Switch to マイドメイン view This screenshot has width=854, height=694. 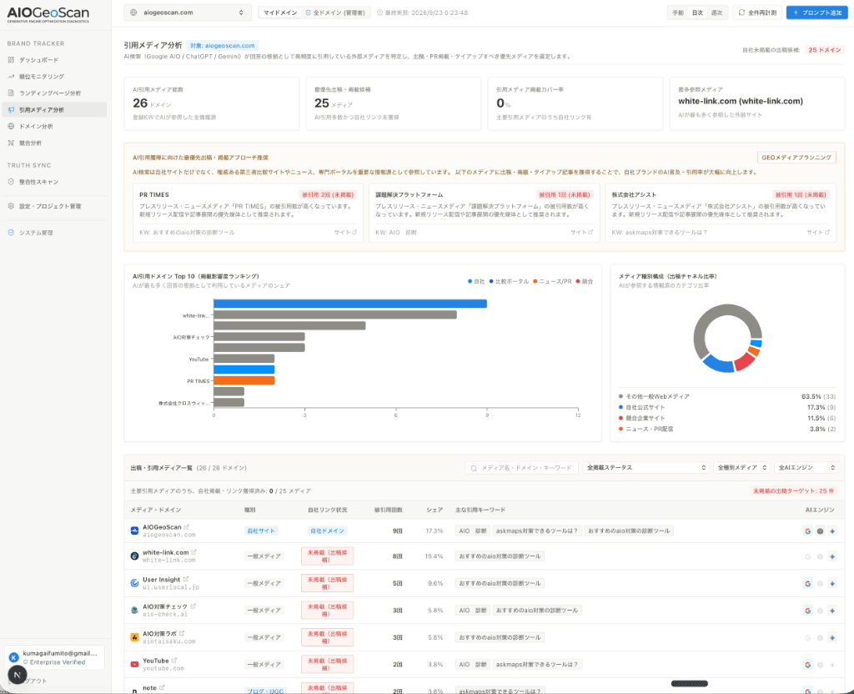click(x=280, y=13)
